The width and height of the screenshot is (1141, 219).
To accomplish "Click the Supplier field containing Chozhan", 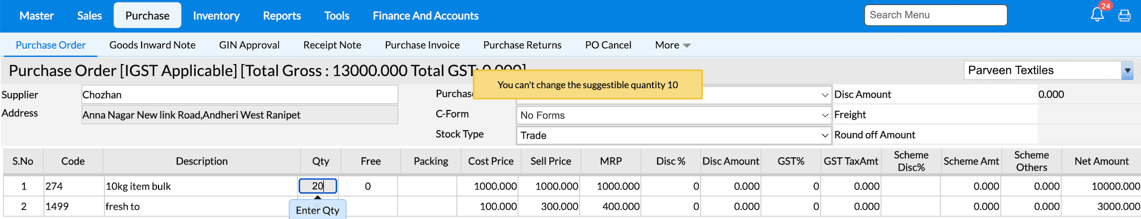I will click(240, 95).
